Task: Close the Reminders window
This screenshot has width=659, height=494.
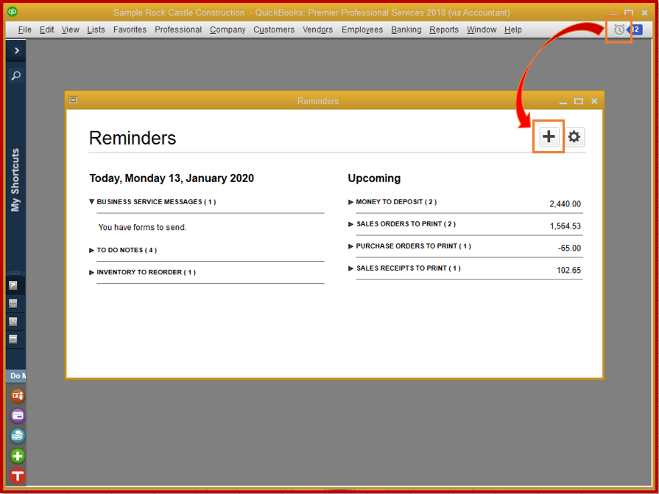Action: (594, 101)
